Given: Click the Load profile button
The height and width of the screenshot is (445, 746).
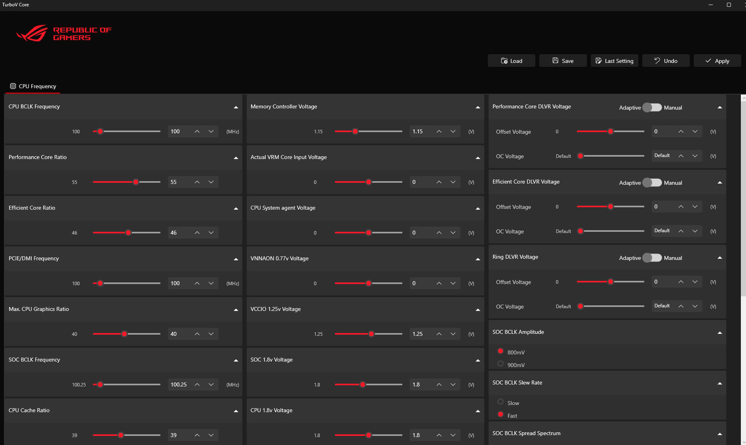Looking at the screenshot, I should (511, 61).
